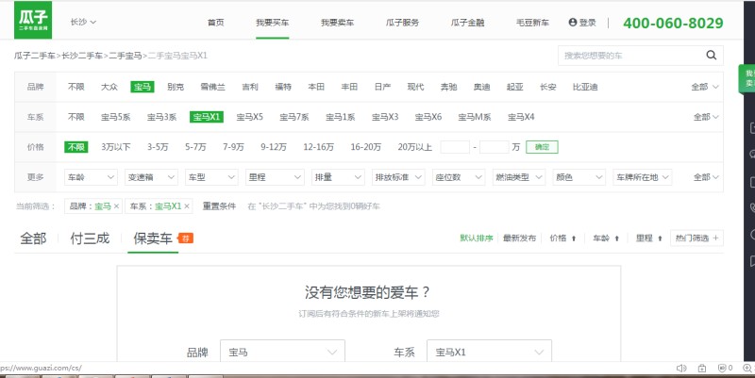The width and height of the screenshot is (755, 378).
Task: Open the 车龄 dropdown
Action: pos(91,177)
